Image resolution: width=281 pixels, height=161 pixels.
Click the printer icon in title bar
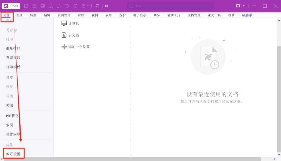(x=43, y=6)
